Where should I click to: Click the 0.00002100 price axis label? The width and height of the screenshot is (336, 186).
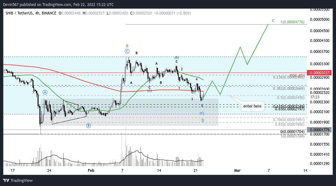320,112
